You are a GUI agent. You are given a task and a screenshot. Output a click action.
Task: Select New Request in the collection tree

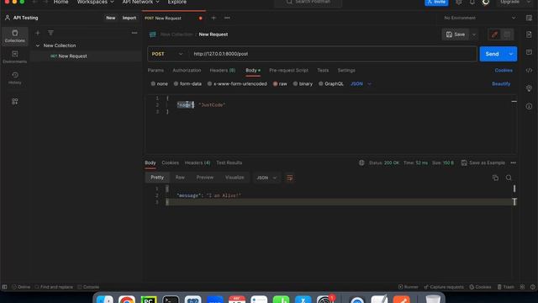coord(72,56)
